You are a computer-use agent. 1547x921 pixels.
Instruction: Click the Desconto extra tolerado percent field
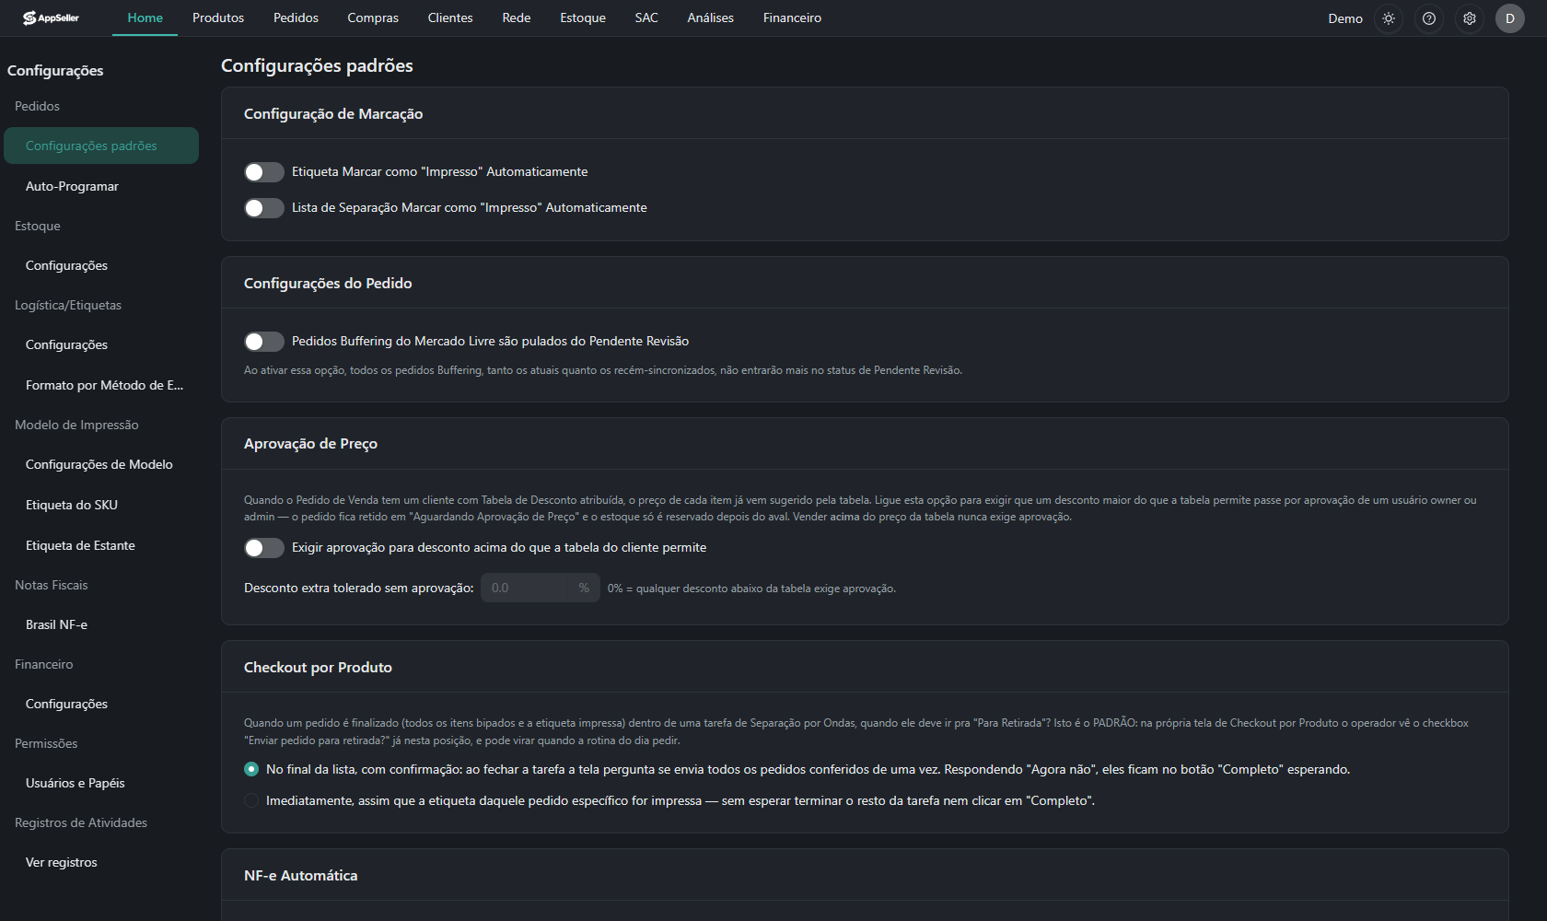point(540,588)
